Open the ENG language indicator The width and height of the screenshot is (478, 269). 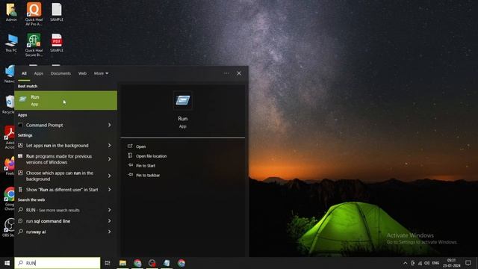[435, 263]
